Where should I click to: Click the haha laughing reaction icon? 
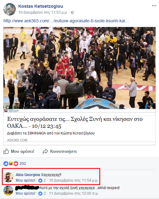(11, 164)
